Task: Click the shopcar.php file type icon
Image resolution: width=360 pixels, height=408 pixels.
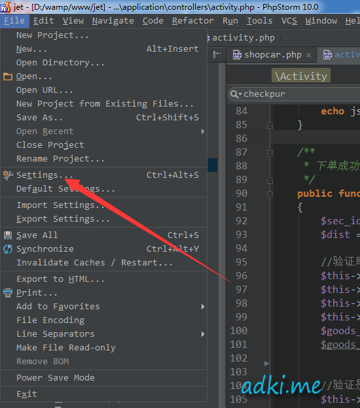Action: 237,55
